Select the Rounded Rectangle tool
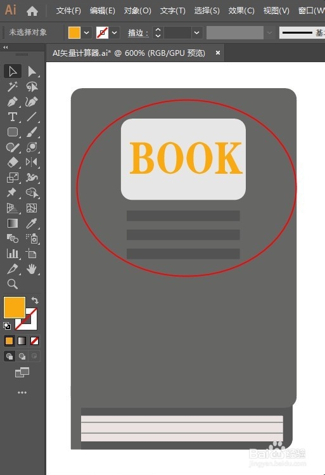The image size is (325, 475). pos(13,132)
